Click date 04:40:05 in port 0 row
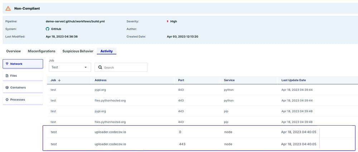 click(299, 132)
